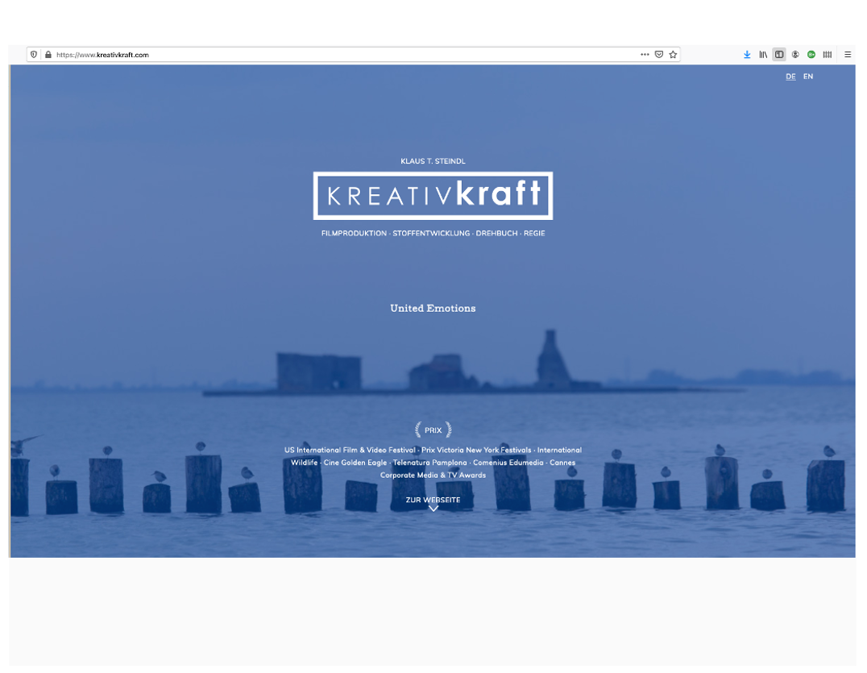Save page to Pocket icon

(659, 54)
